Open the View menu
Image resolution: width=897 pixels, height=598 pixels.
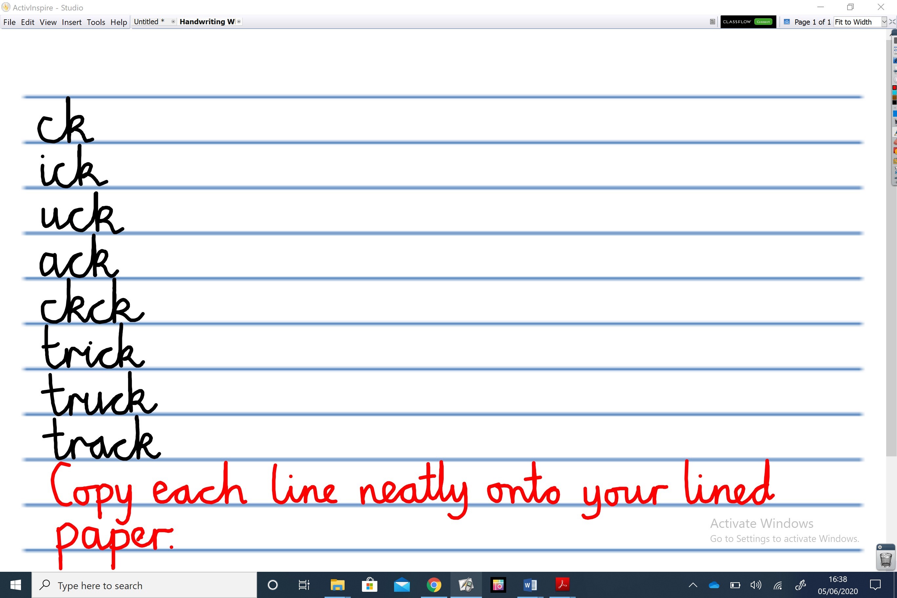(x=48, y=22)
